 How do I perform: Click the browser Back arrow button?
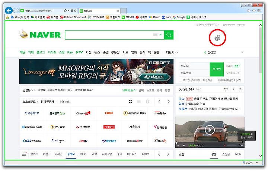point(9,10)
